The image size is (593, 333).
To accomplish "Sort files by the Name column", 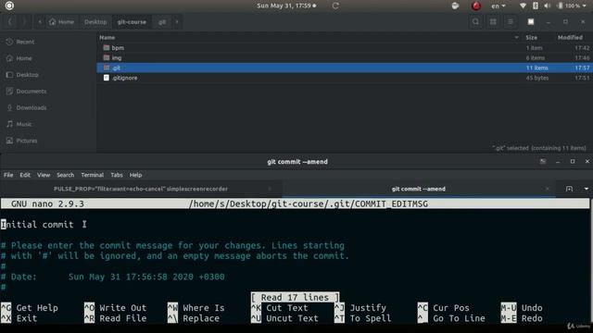I will click(107, 37).
